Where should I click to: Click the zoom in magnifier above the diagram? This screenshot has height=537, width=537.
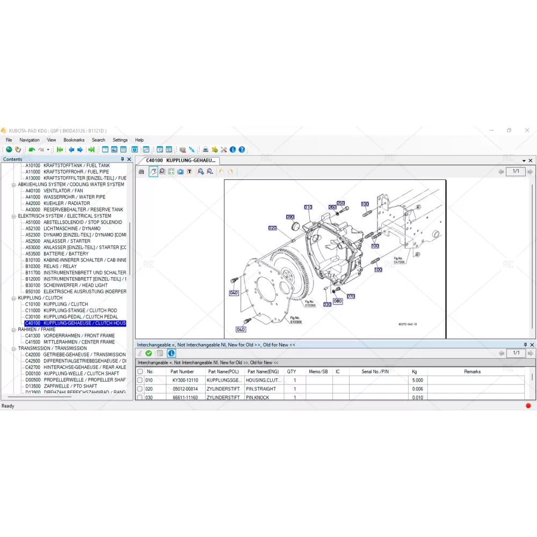[200, 171]
